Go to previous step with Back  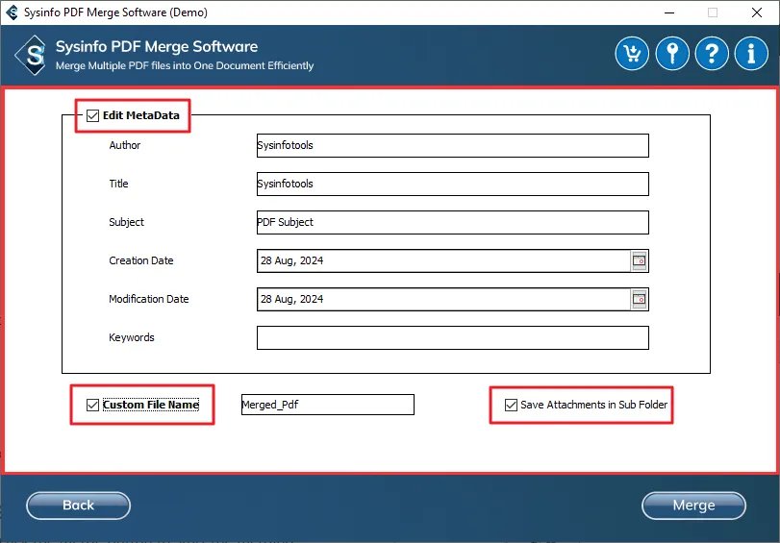78,506
